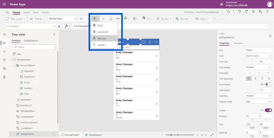This screenshot has height=138, width=274.
Task: Open the Share user icon
Action: pyautogui.click(x=260, y=12)
